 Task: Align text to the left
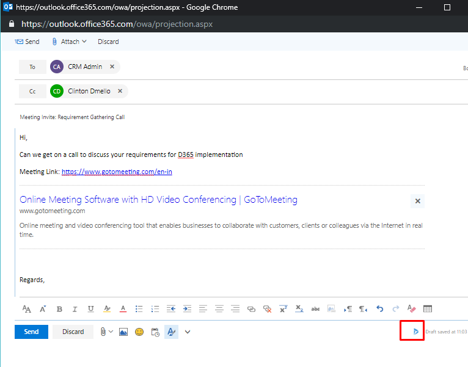pyautogui.click(x=203, y=309)
